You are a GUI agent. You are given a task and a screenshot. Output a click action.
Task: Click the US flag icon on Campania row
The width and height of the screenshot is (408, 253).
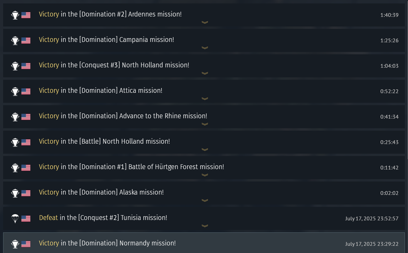(26, 41)
